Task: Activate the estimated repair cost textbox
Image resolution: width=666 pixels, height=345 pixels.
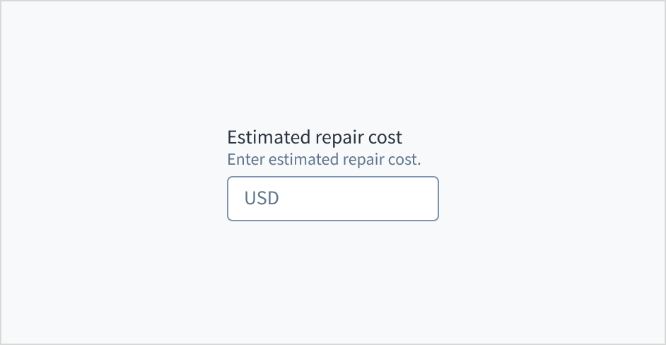Action: [332, 199]
